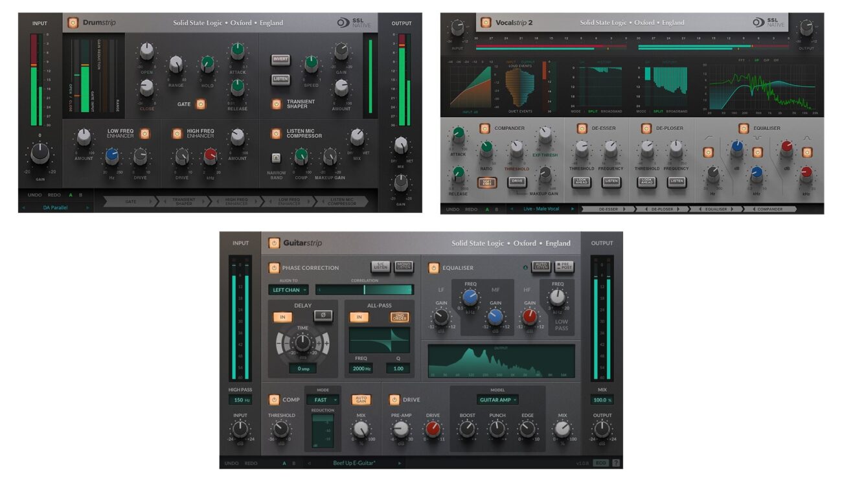Bypass the Drumstrip Transient Shaper section
The image size is (842, 485).
coord(277,104)
